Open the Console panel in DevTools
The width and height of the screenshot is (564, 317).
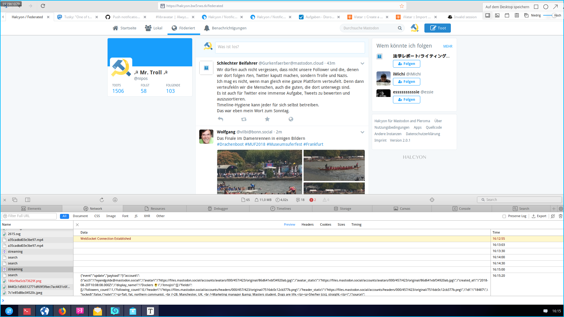[465, 209]
